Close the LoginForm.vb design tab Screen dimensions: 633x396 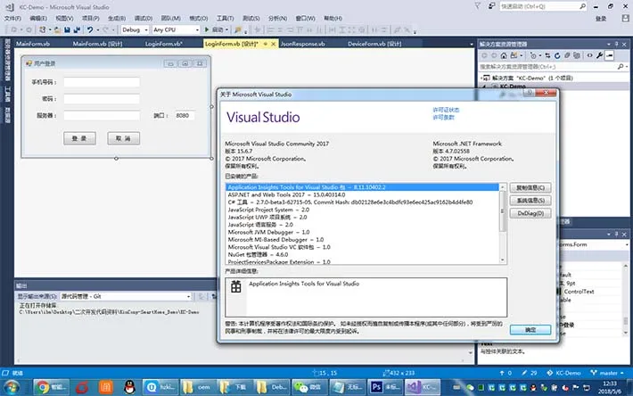(x=274, y=44)
